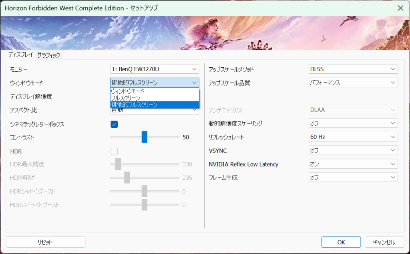Open the アップスケール品質 dropdown
Screen dimensions: 410x254
[x=353, y=83]
